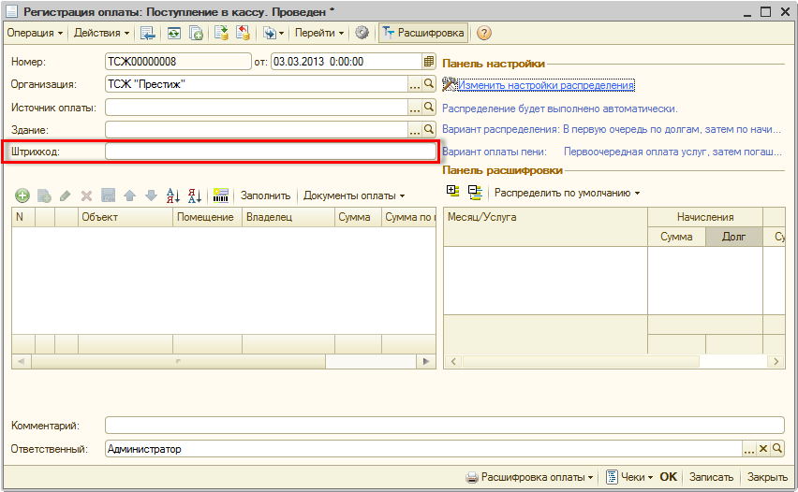
Task: Click the Долг column header
Action: point(734,237)
